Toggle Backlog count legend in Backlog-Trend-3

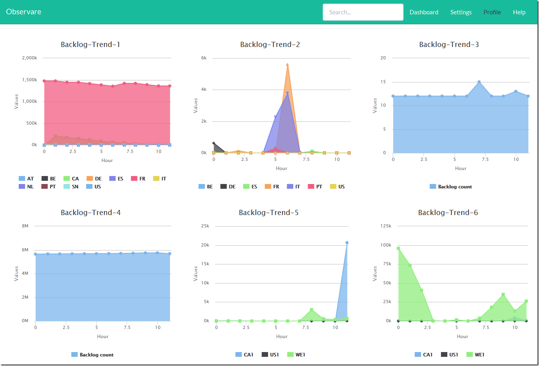451,187
